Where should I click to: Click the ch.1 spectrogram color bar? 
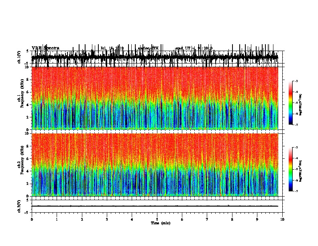[290, 103]
